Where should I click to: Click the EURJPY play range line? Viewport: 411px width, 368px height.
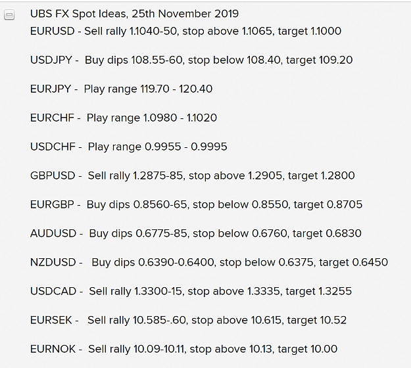(x=121, y=89)
